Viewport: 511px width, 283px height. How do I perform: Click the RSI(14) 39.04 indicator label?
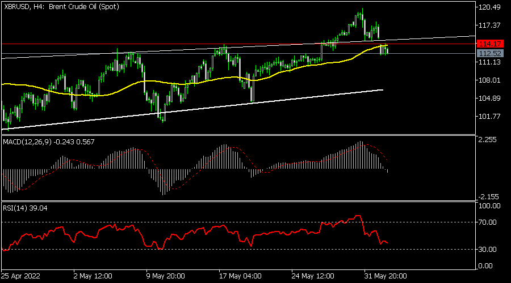tap(25, 208)
